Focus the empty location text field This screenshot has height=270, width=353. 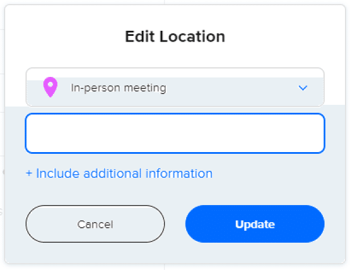[175, 133]
